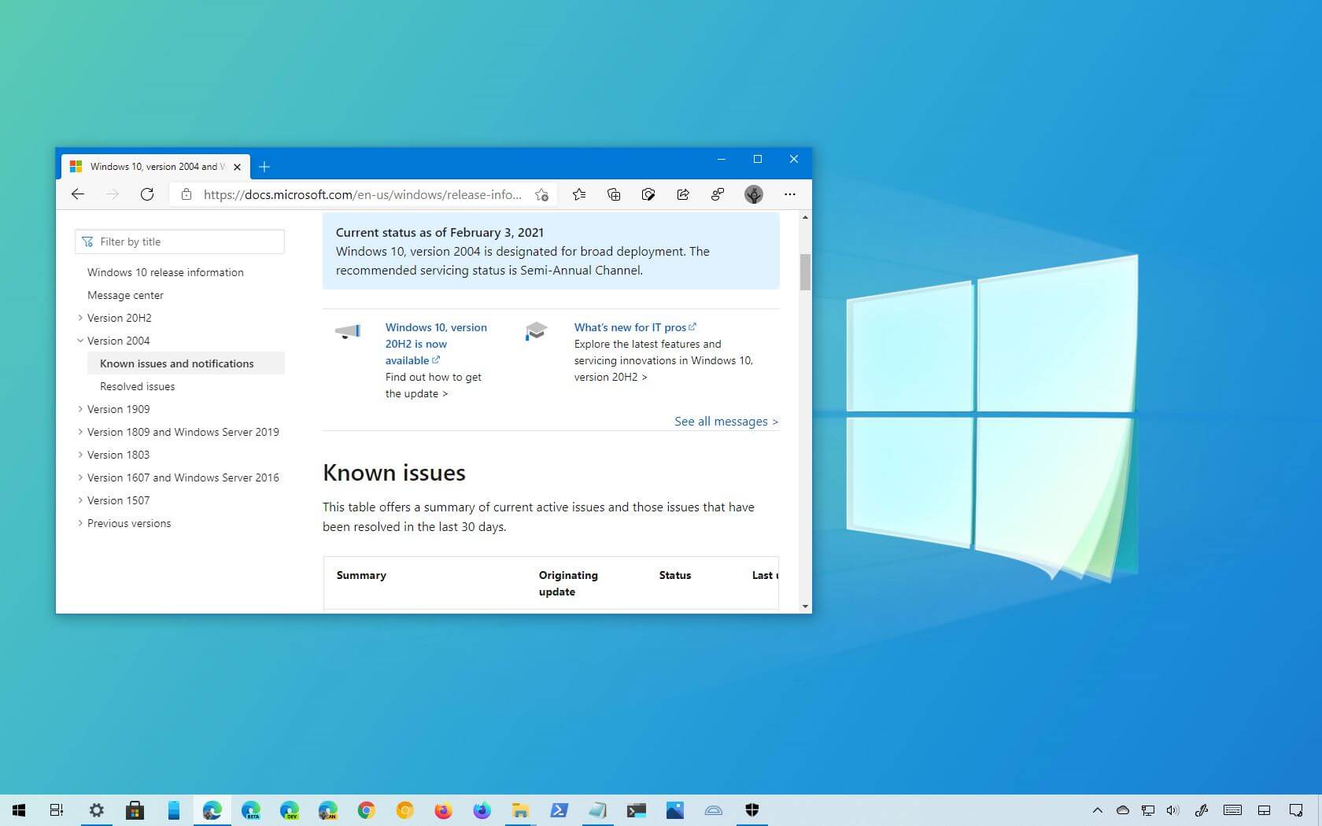The image size is (1322, 826).
Task: Refresh the current page
Action: coord(147,194)
